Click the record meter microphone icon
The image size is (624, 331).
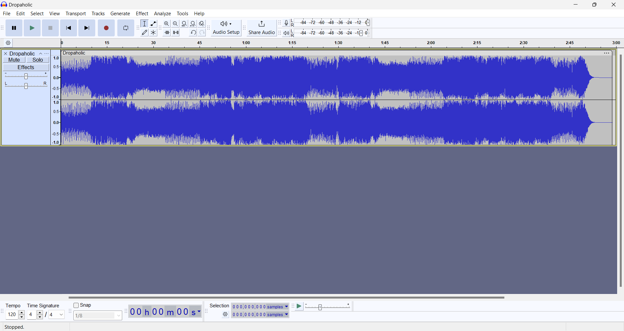pyautogui.click(x=287, y=23)
